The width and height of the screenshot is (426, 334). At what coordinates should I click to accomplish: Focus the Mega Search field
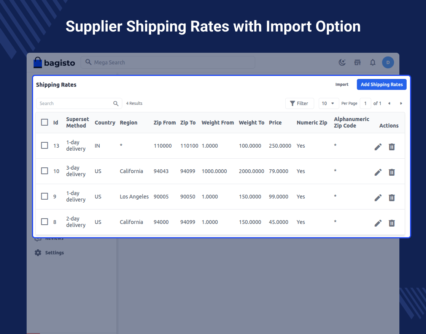pos(168,62)
